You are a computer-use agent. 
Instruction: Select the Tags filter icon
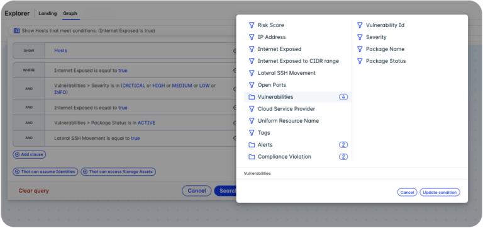coord(252,133)
